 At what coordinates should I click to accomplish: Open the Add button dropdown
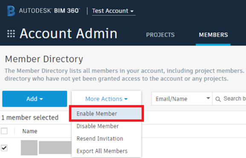pyautogui.click(x=35, y=99)
